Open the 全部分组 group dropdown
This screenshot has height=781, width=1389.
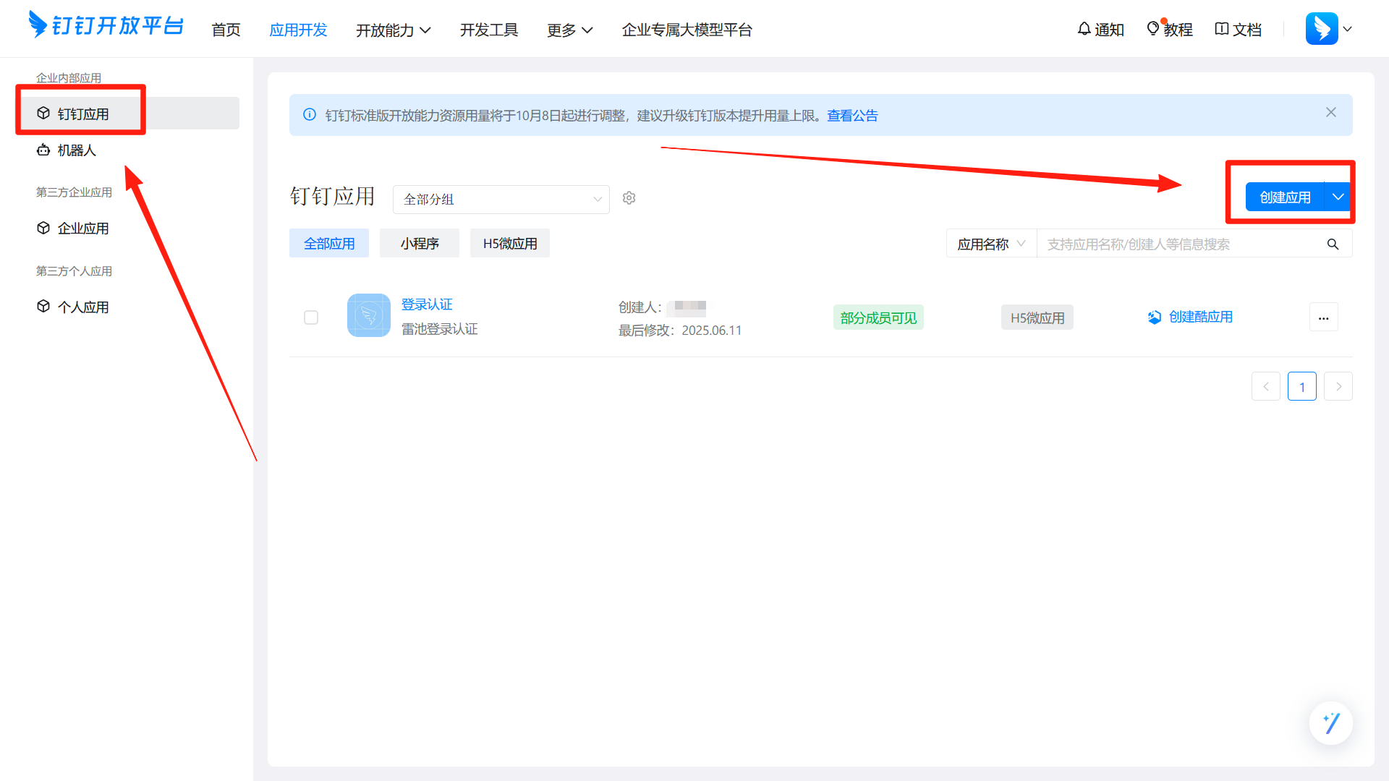click(x=501, y=199)
